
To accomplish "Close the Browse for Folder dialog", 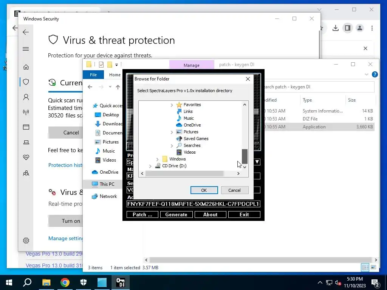I will pyautogui.click(x=248, y=79).
